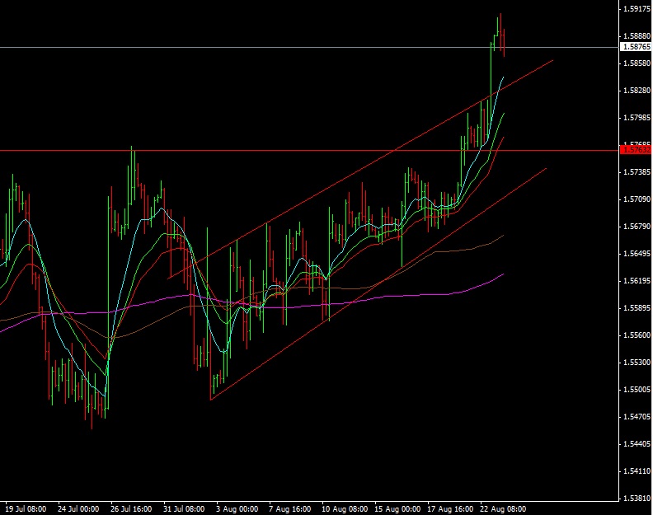Click the 1.57385 price axis label
653x515 pixels.
coord(637,172)
